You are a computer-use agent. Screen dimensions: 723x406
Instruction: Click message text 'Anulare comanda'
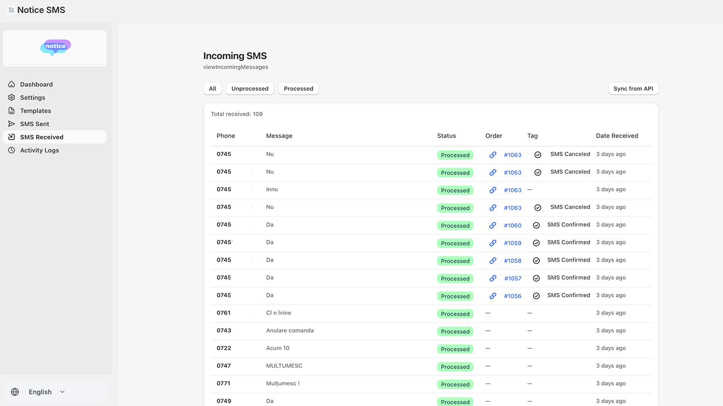coord(290,331)
